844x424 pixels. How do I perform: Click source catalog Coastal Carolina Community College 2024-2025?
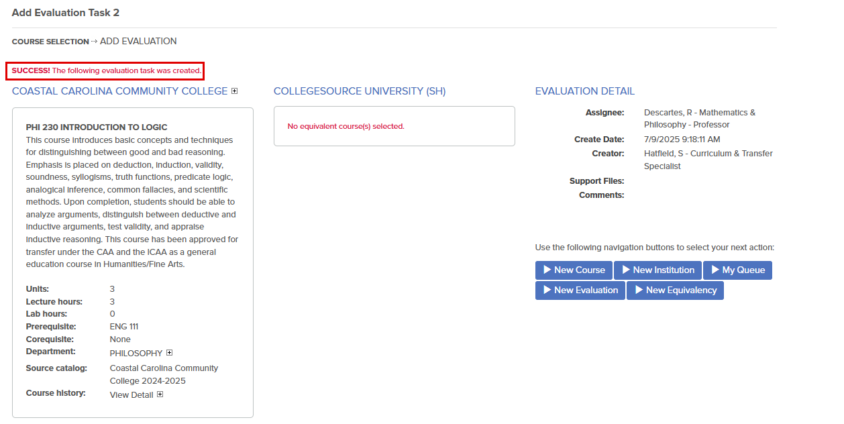coord(164,374)
